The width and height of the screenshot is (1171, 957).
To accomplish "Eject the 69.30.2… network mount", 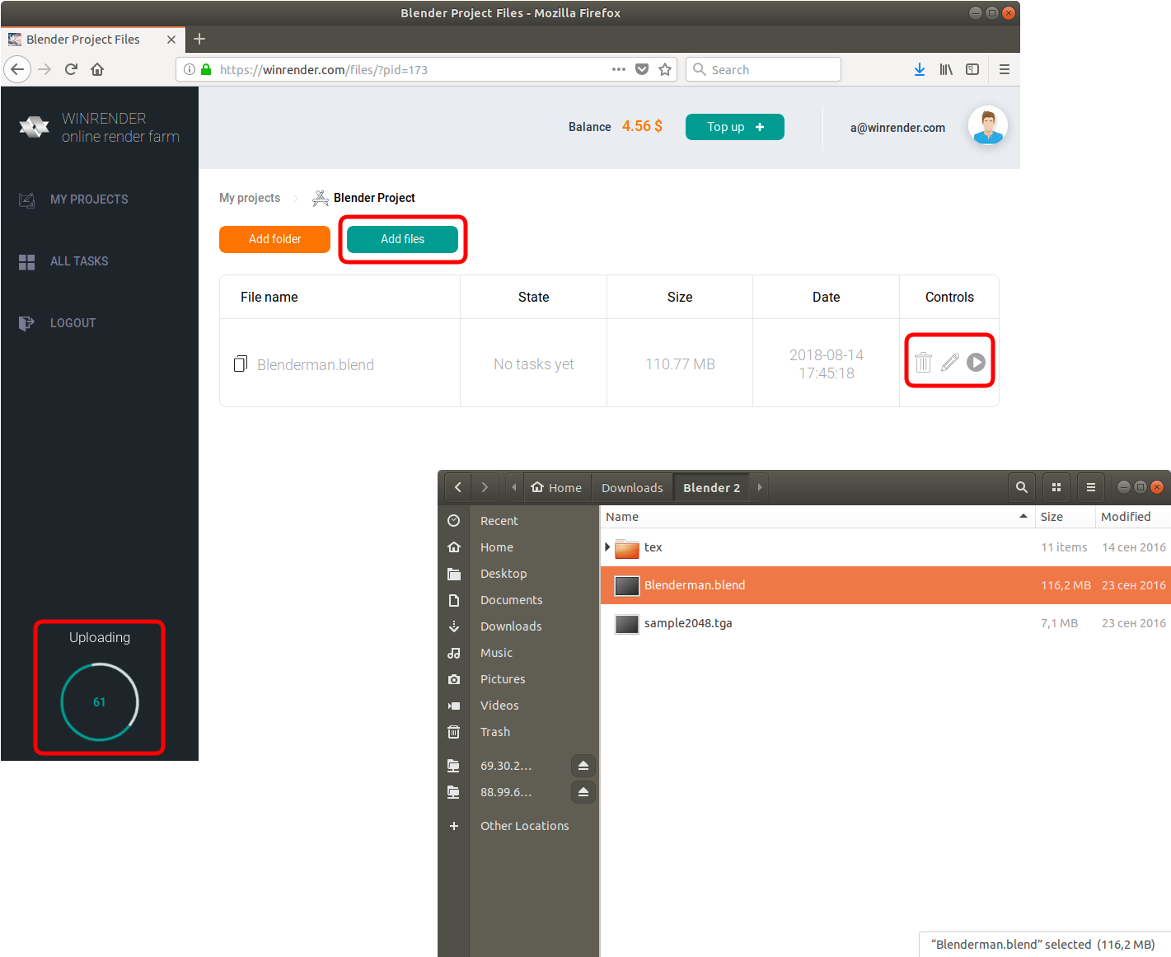I will click(x=583, y=766).
